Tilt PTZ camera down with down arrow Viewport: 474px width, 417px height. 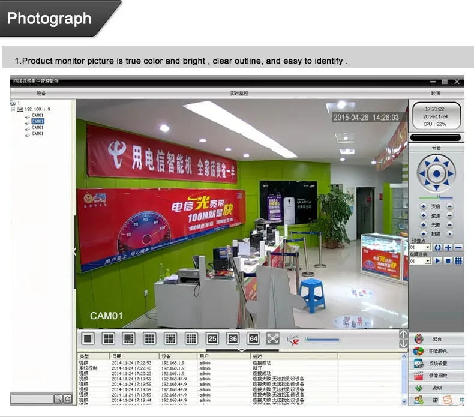(437, 188)
